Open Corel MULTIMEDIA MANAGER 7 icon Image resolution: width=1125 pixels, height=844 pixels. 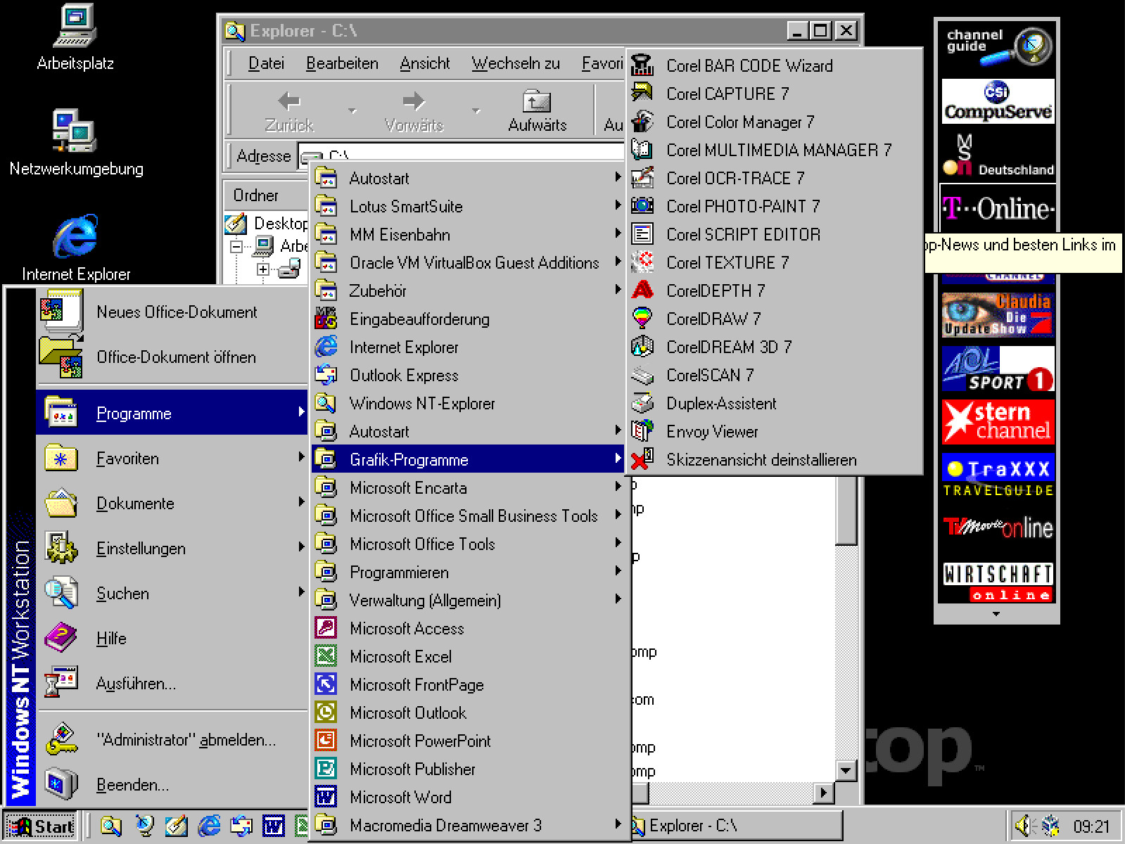(642, 150)
